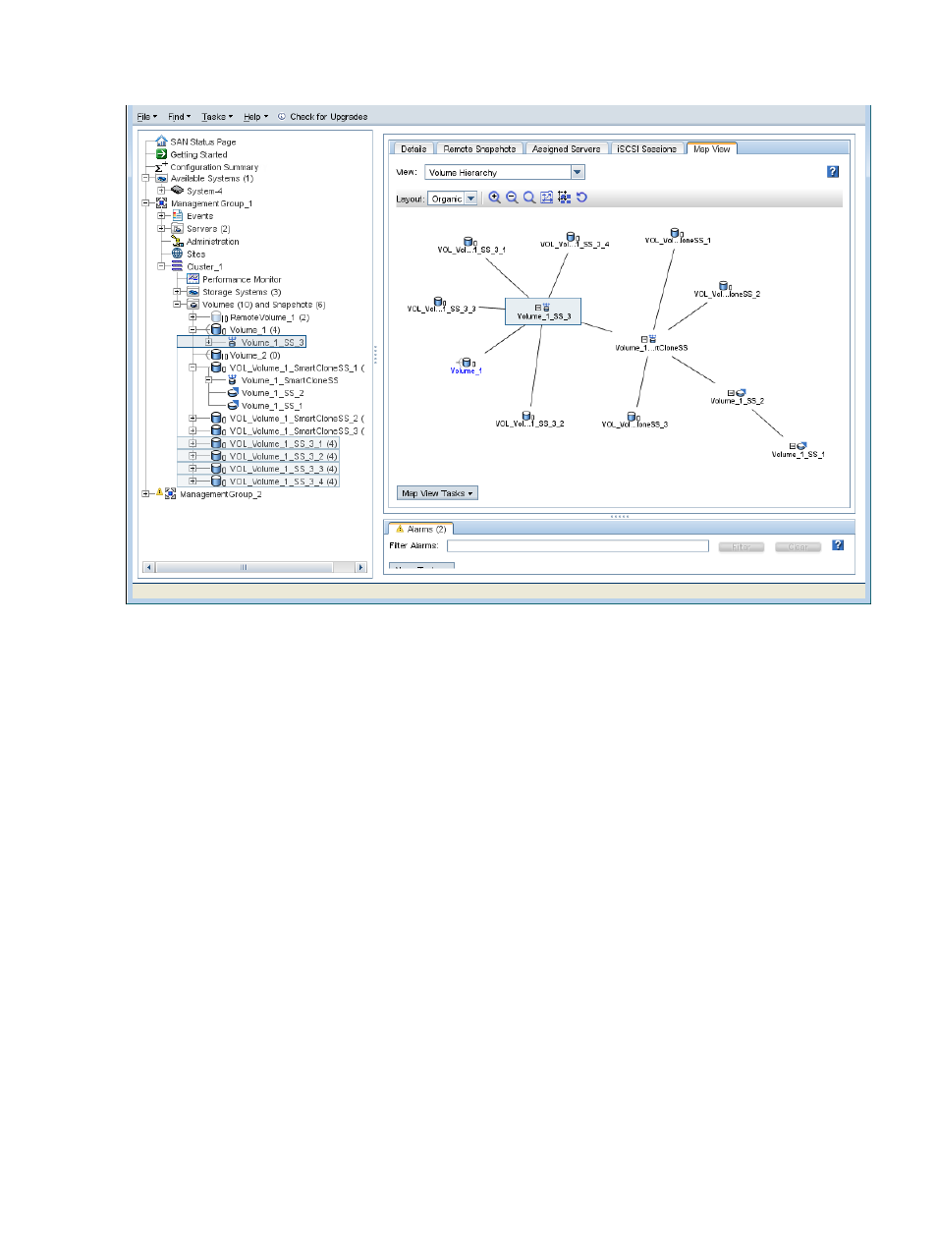Select Volume_1_SS_2 in navigation tree
937x1248 pixels.
coord(272,393)
